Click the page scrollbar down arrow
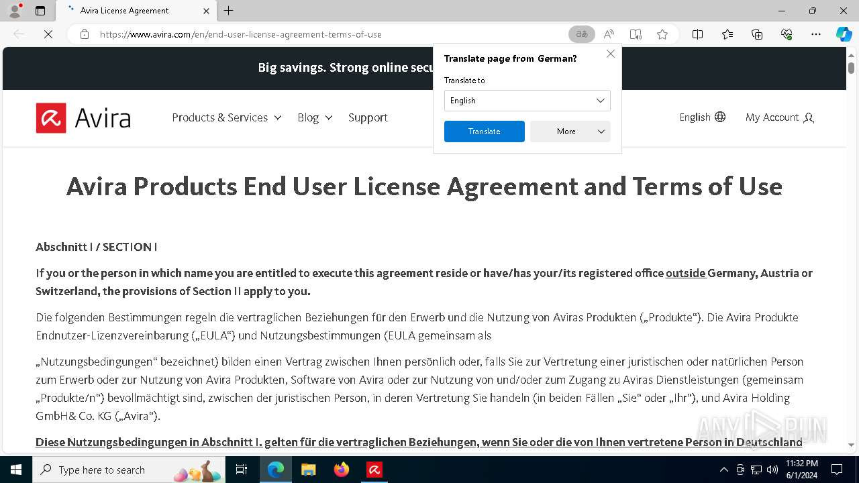This screenshot has height=483, width=859. (x=851, y=445)
